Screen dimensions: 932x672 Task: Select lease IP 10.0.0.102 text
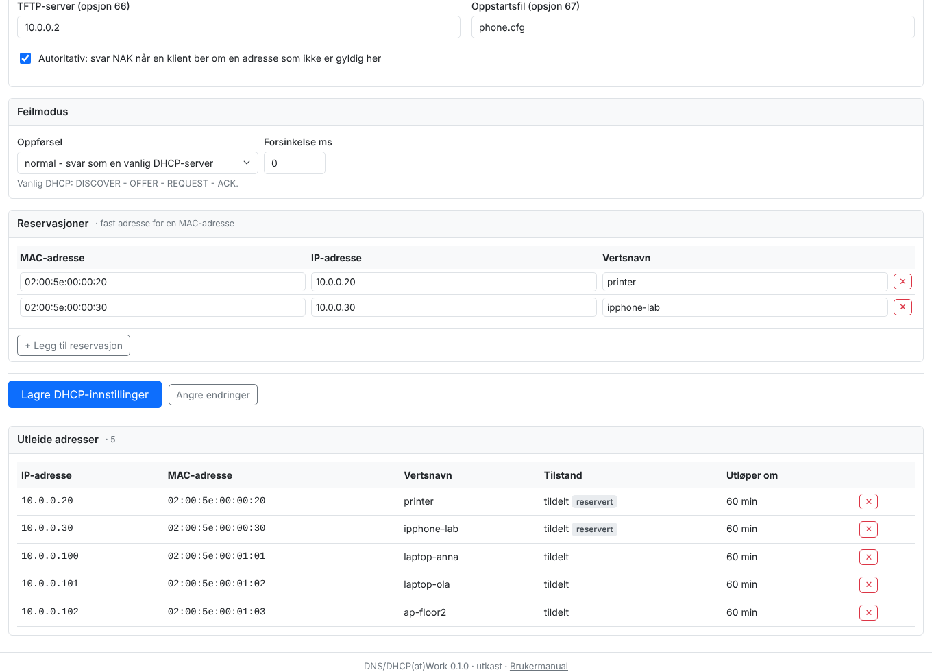(50, 612)
